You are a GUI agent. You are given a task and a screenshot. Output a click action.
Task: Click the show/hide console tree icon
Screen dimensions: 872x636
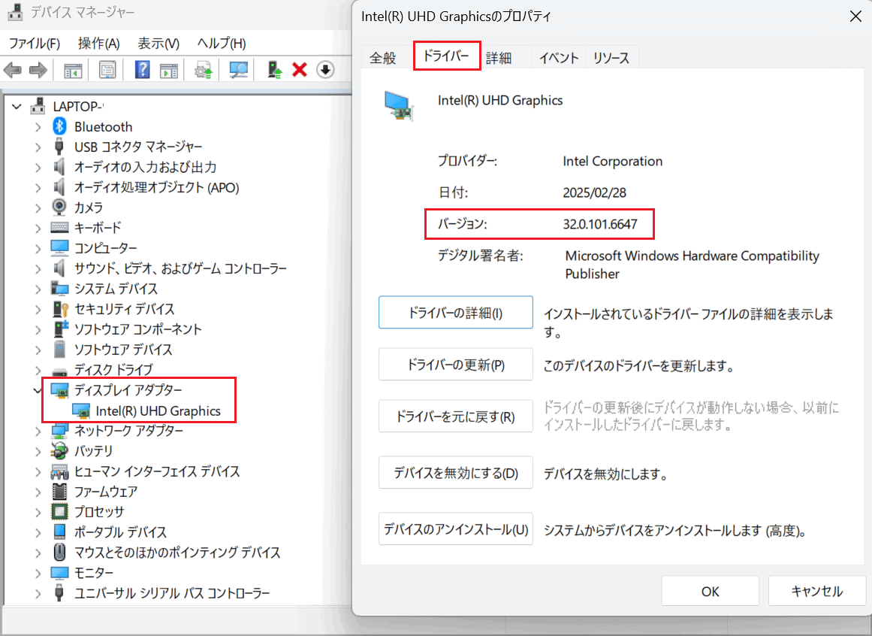pos(73,70)
